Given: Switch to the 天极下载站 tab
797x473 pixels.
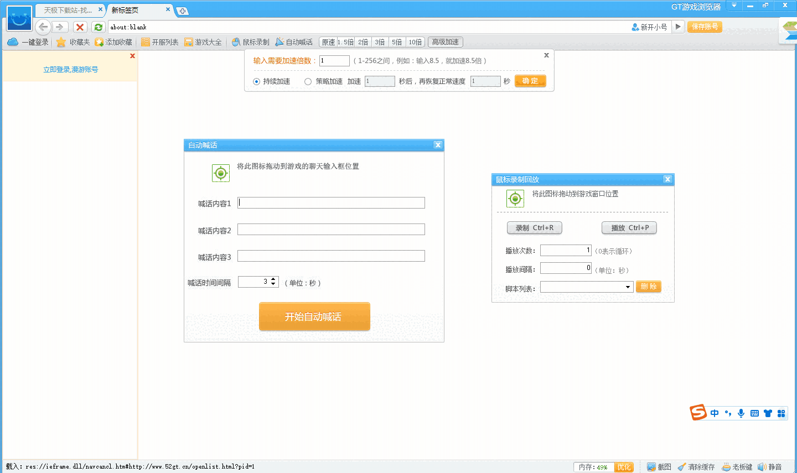Looking at the screenshot, I should pos(69,10).
